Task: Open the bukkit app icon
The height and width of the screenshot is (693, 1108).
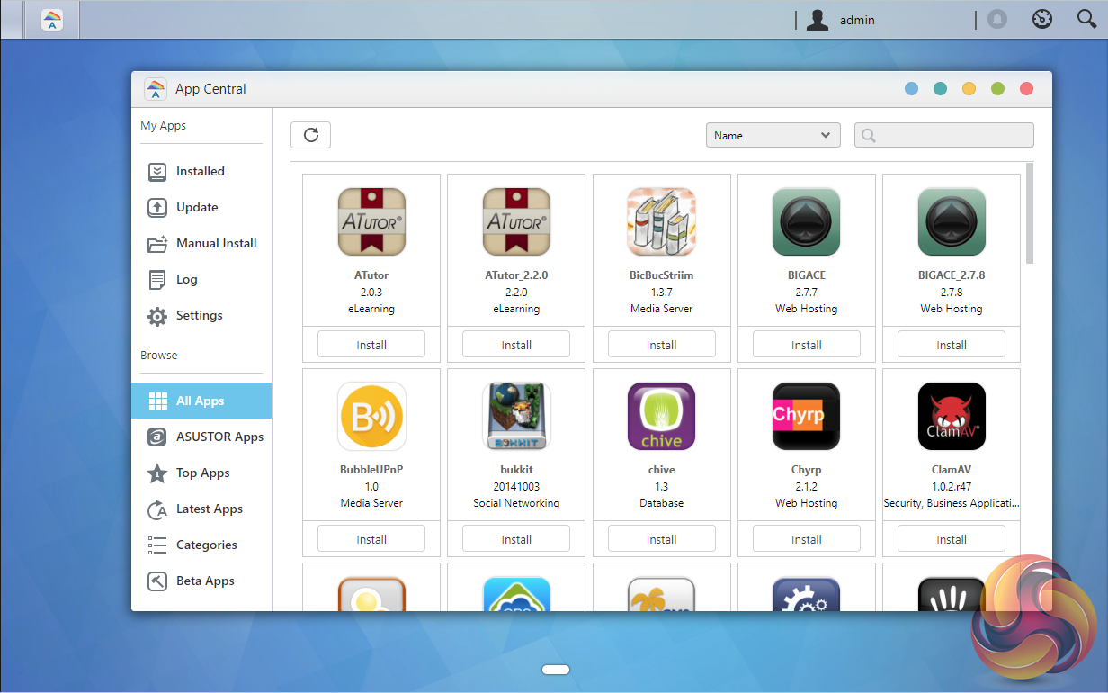Action: (516, 416)
